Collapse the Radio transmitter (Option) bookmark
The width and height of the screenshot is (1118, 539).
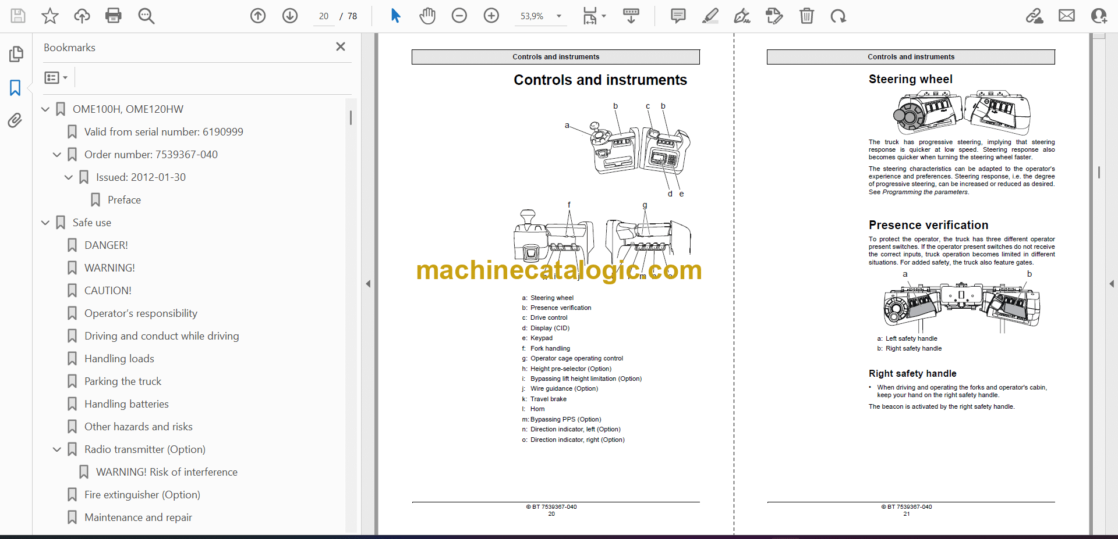click(57, 449)
